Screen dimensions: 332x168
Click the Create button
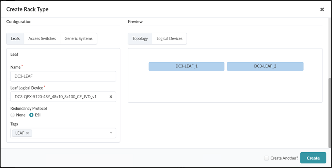tap(313, 158)
